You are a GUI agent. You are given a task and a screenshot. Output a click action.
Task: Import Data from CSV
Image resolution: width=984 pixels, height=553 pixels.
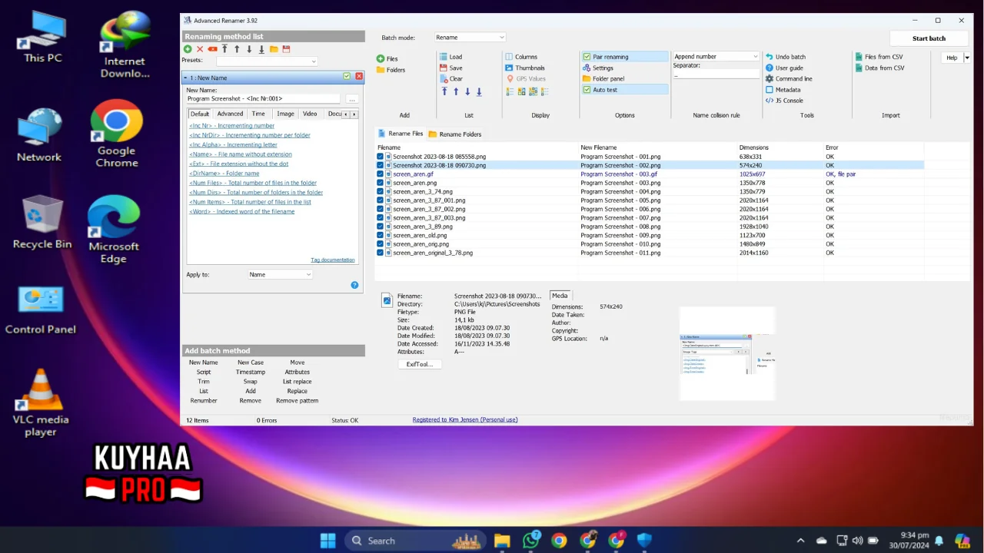pyautogui.click(x=879, y=68)
